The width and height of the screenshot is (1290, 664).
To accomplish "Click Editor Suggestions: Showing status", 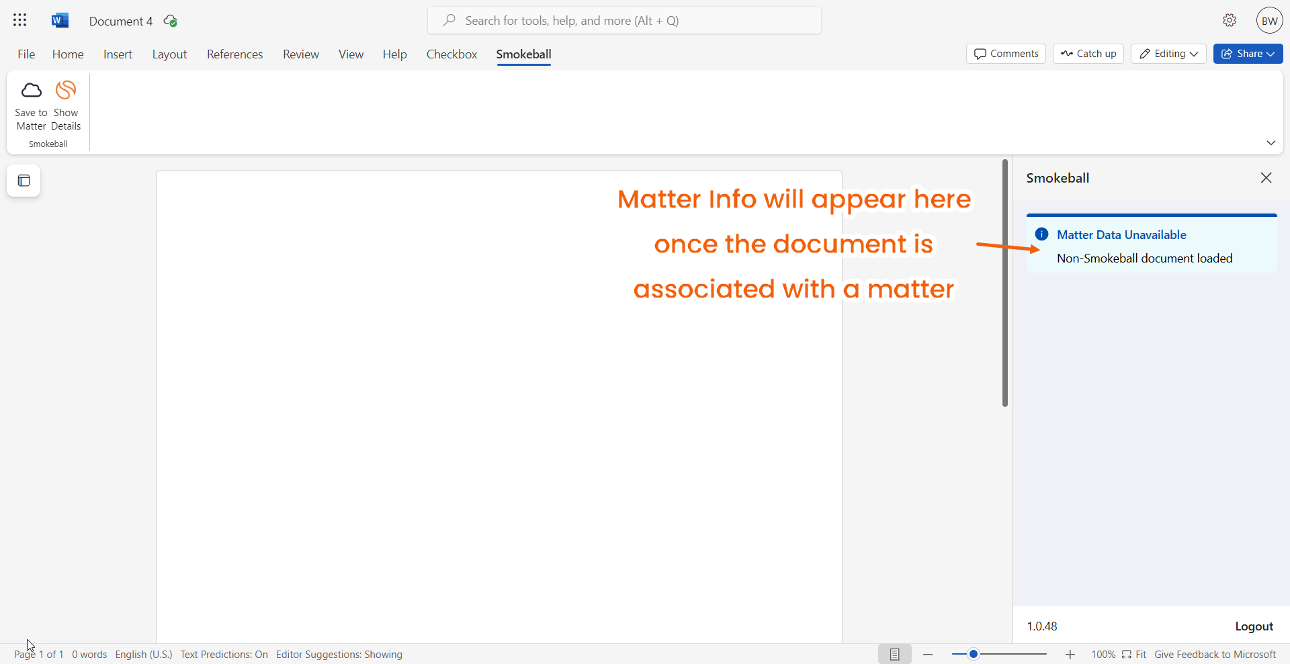I will [x=339, y=654].
